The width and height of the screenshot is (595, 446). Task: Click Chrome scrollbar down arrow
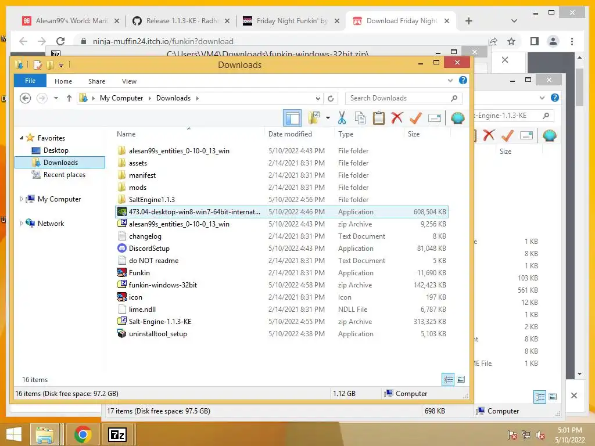579,374
